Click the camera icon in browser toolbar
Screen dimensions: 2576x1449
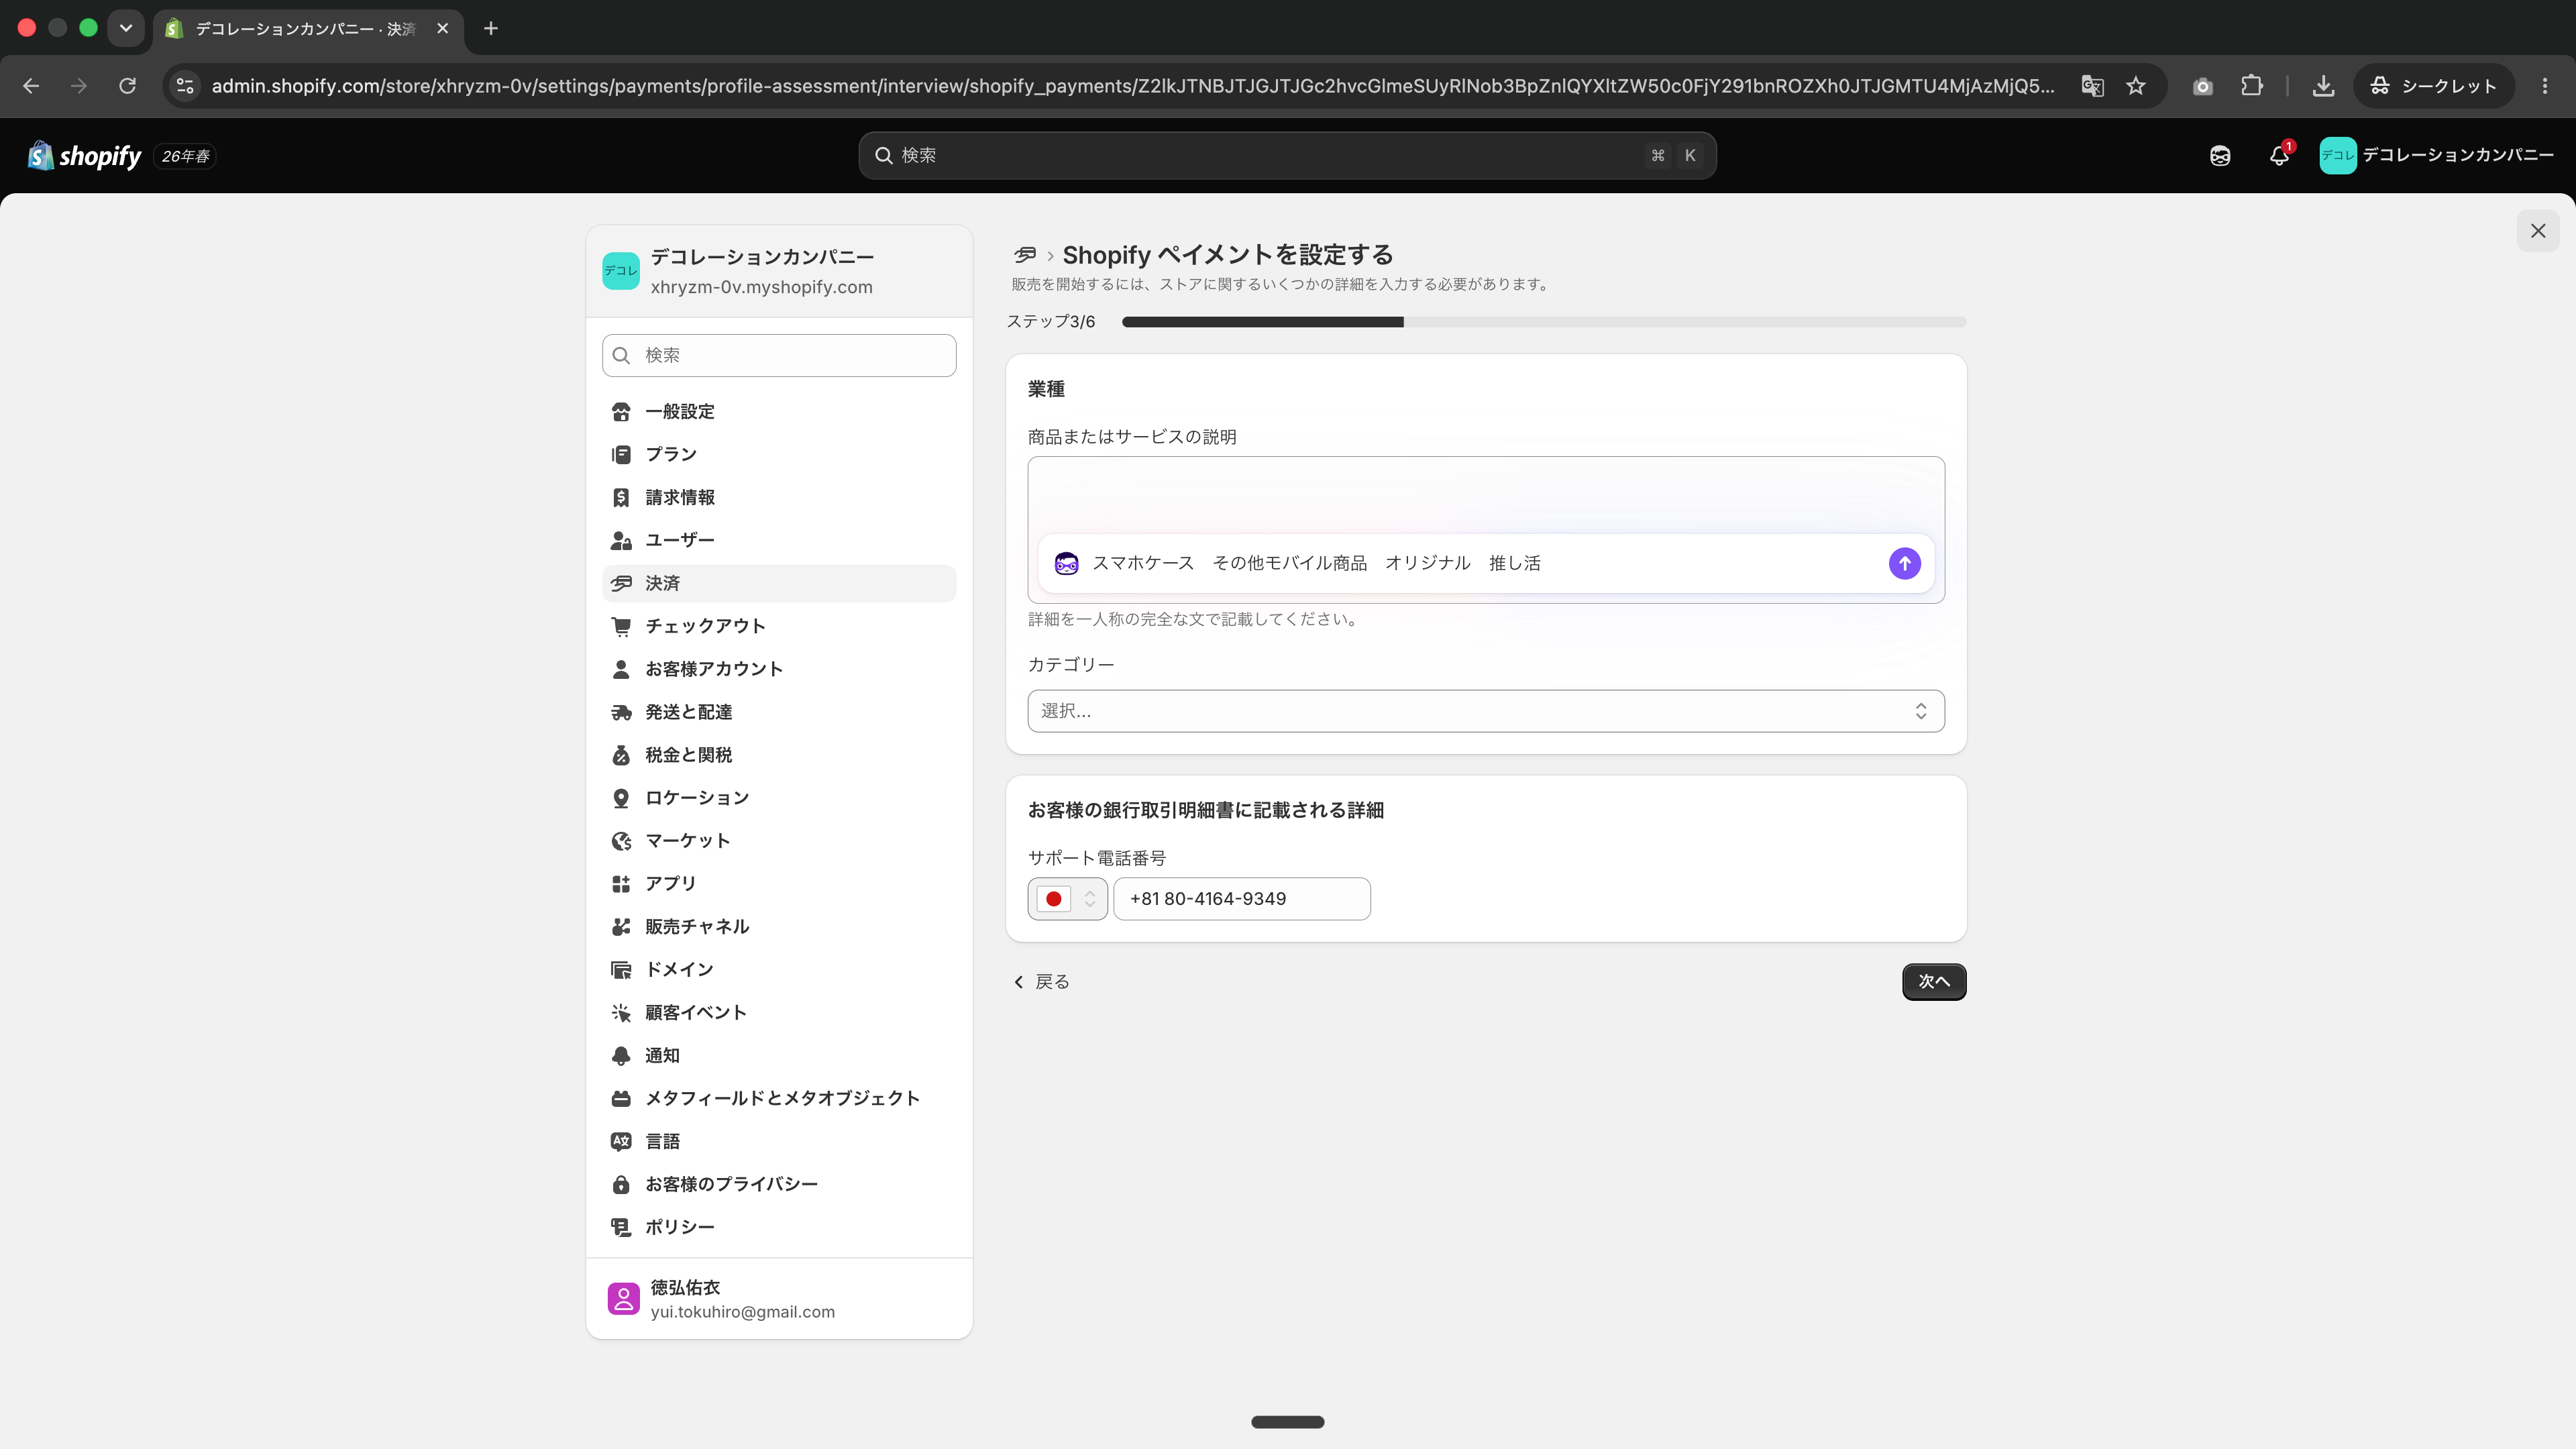click(2202, 86)
